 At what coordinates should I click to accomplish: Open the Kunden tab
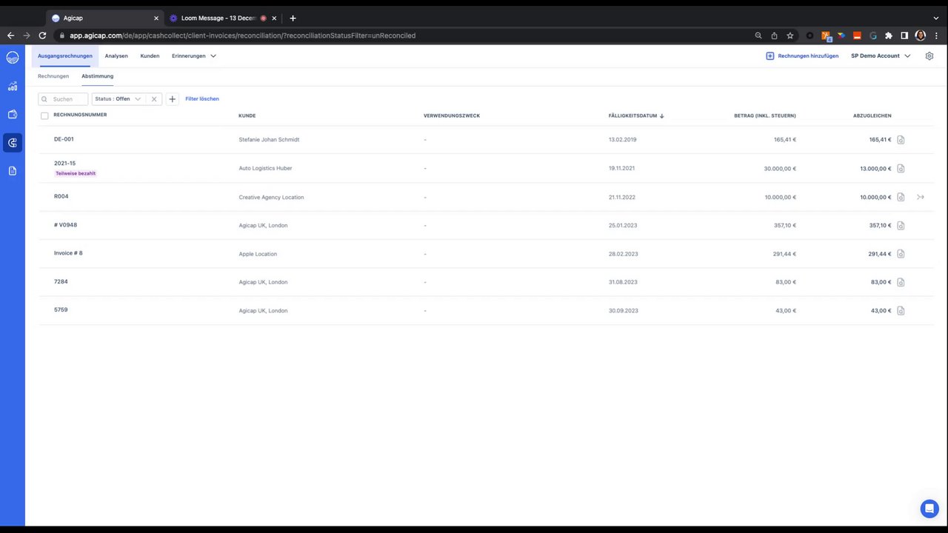[x=150, y=56]
